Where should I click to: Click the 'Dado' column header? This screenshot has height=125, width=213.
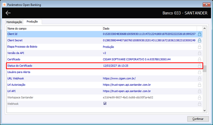[x=150, y=28]
